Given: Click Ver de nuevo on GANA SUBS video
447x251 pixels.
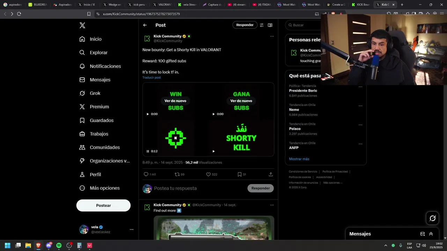Looking at the screenshot, I should 241,101.
